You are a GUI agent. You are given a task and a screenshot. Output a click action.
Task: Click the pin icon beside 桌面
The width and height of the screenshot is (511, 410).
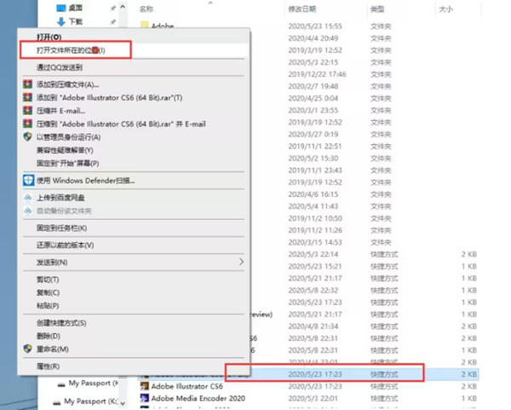[112, 9]
